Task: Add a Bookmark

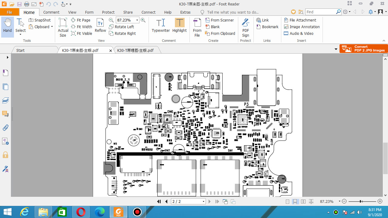Action: click(x=267, y=27)
